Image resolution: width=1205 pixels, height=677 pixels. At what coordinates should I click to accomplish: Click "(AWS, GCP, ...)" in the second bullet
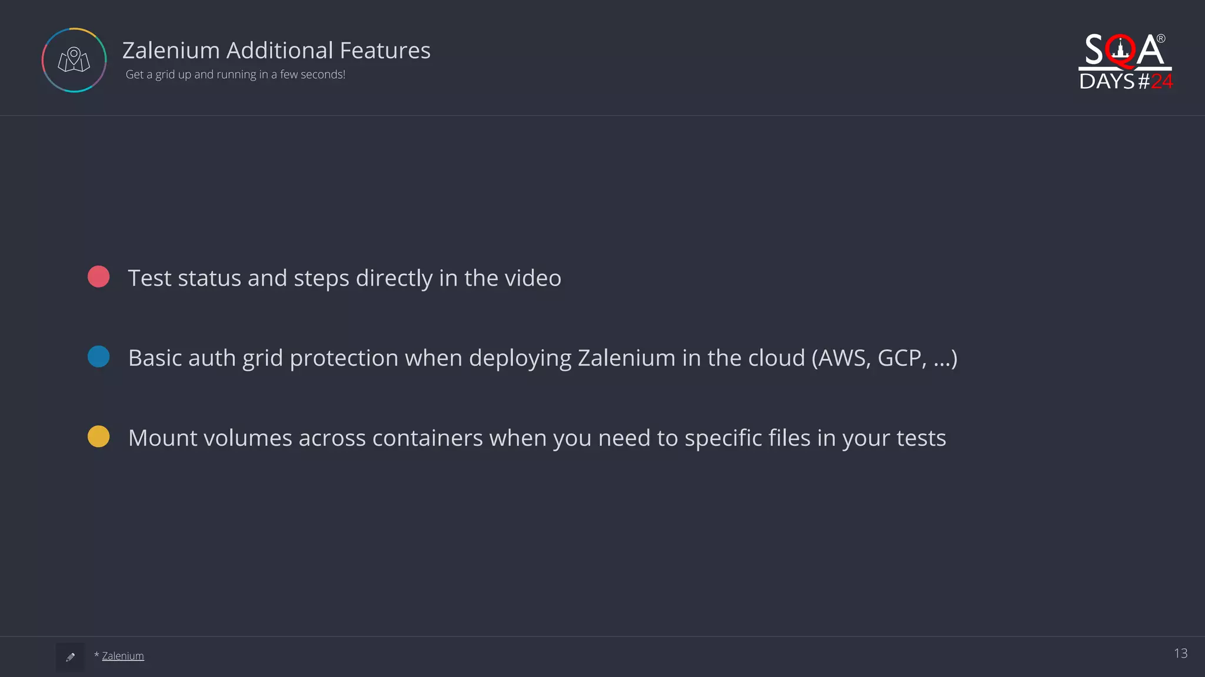[884, 358]
